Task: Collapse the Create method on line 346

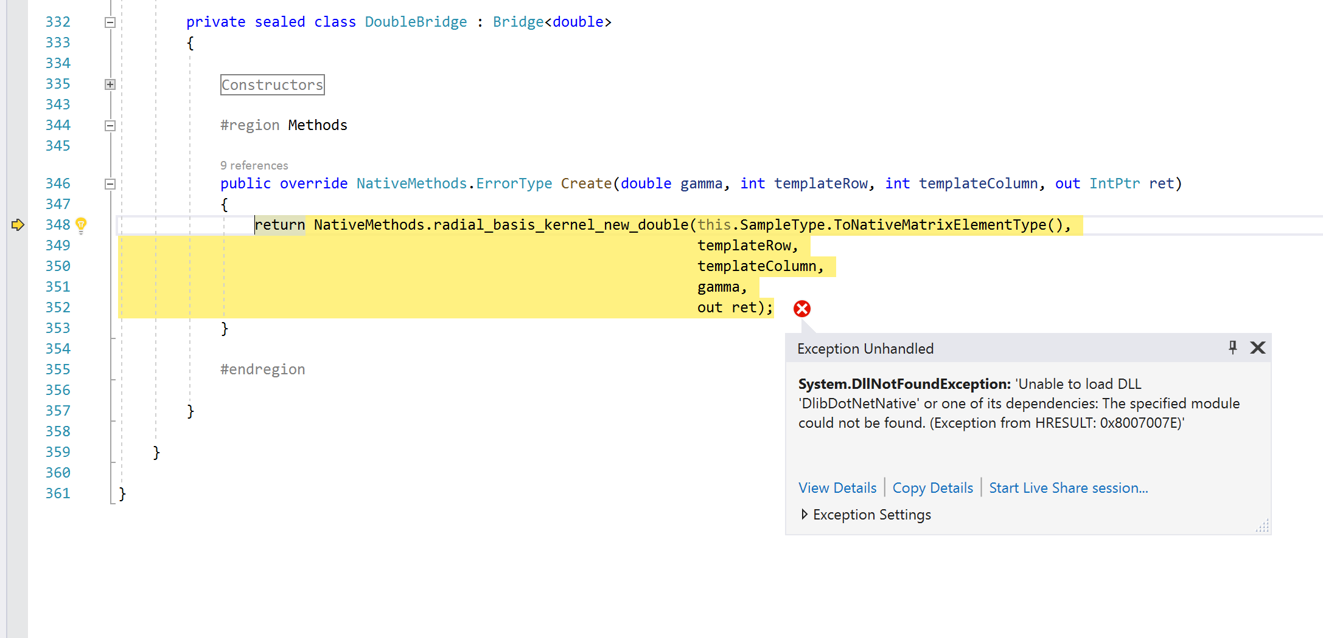Action: tap(110, 184)
